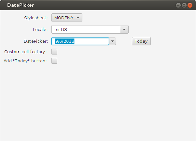Close the DatePicker window
The image size is (196, 141).
point(190,5)
